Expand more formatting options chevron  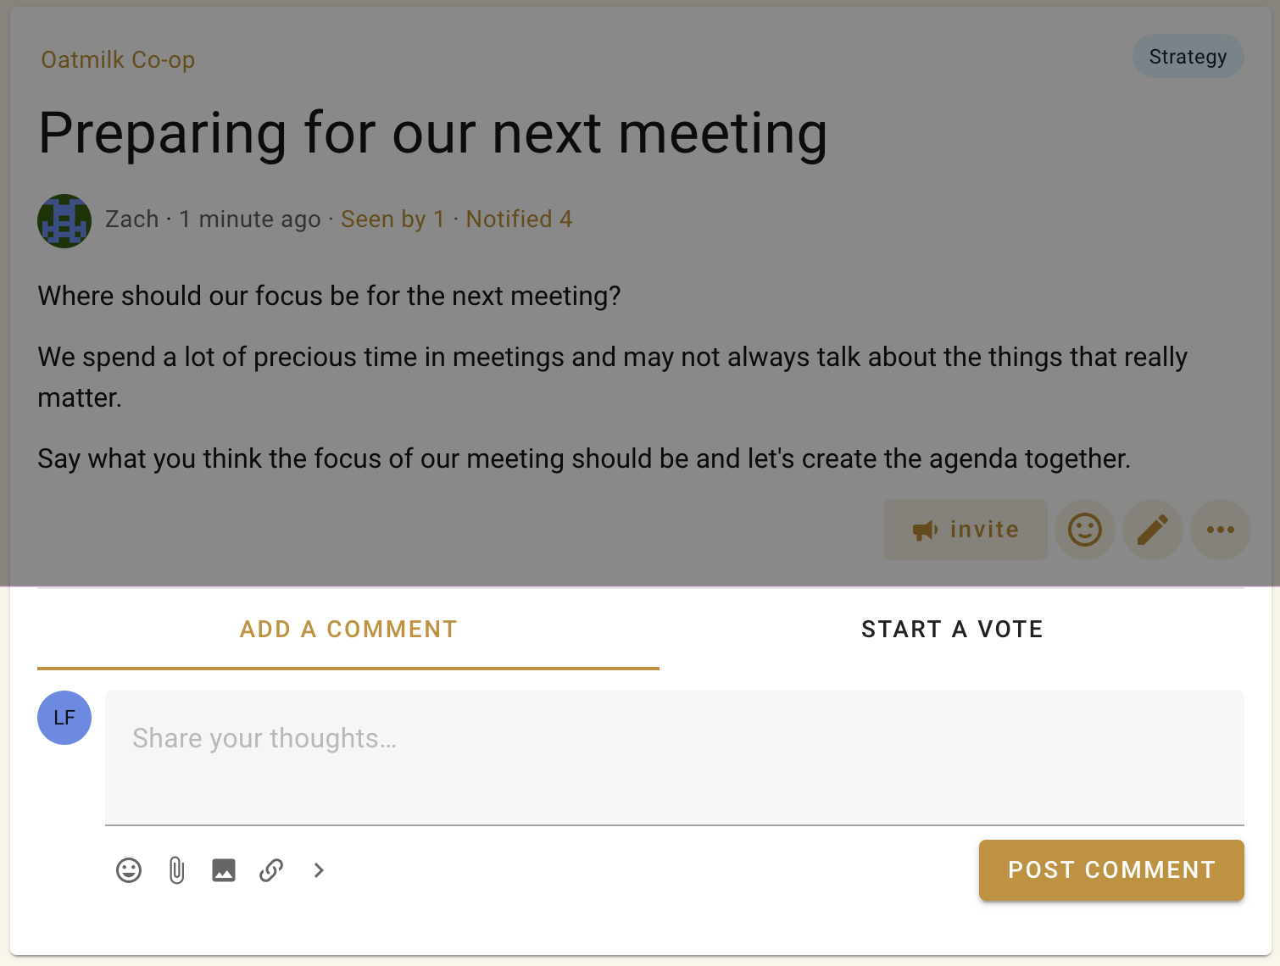tap(319, 870)
